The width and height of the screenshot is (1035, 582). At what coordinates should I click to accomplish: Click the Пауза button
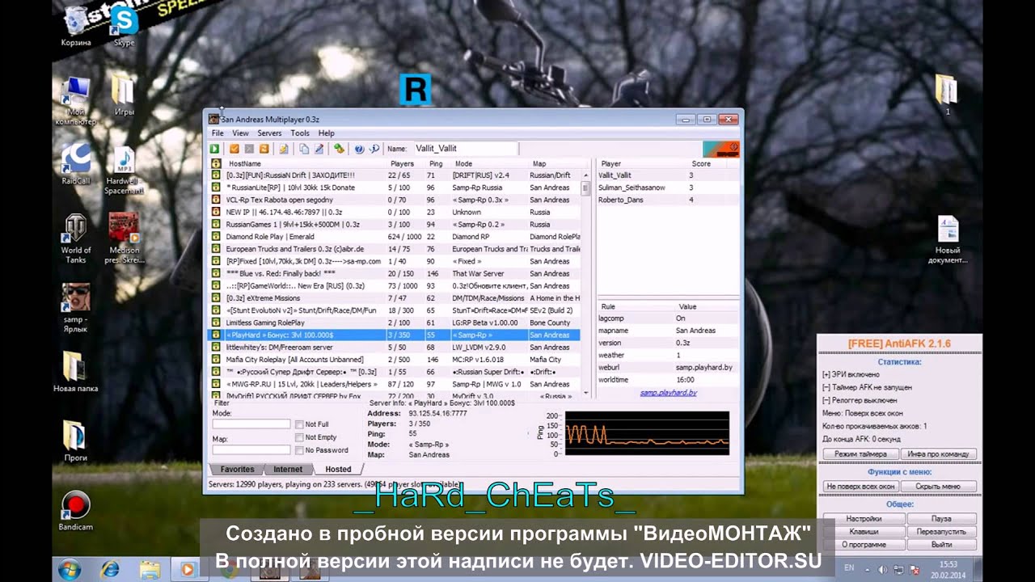click(941, 519)
